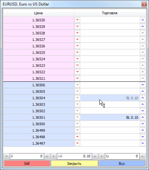Image resolution: width=149 pixels, height=170 pixels.
Task: Increase the vol volume value
Action: [x=95, y=156]
